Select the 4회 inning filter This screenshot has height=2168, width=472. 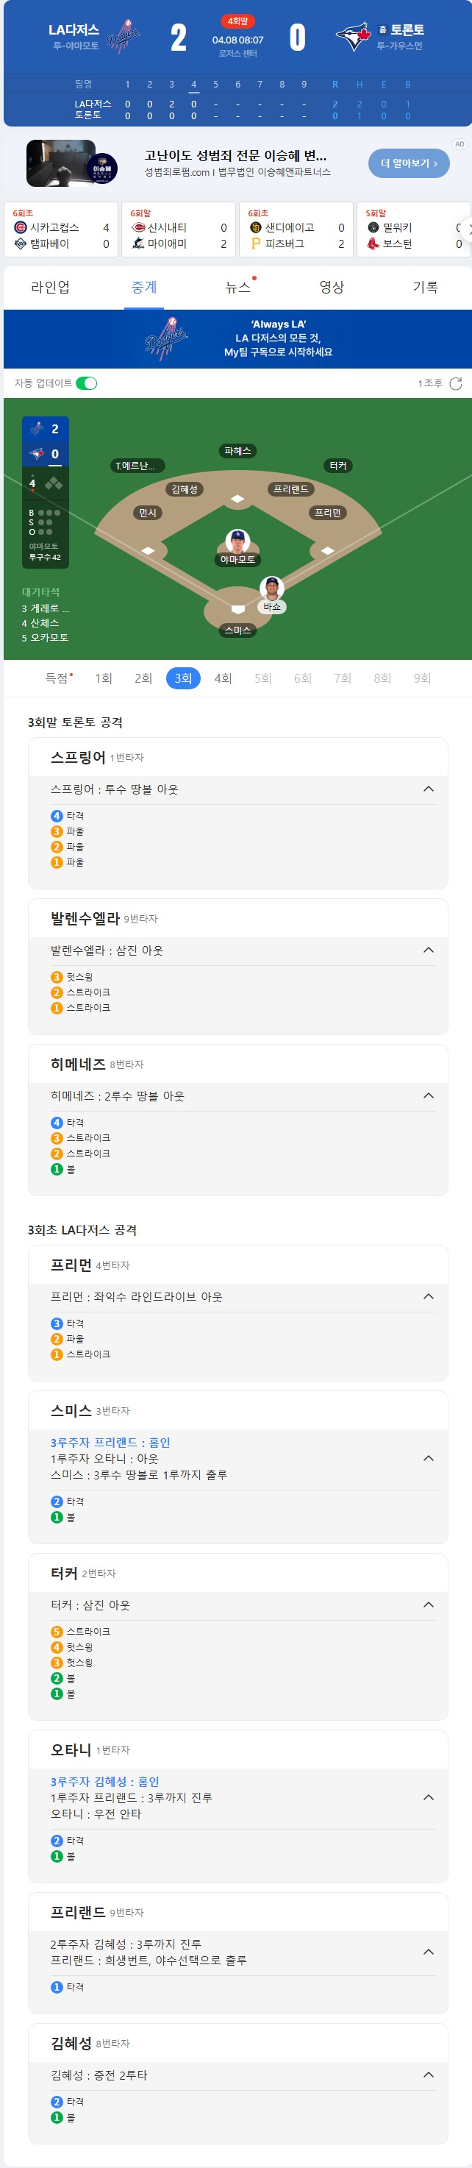(x=223, y=678)
